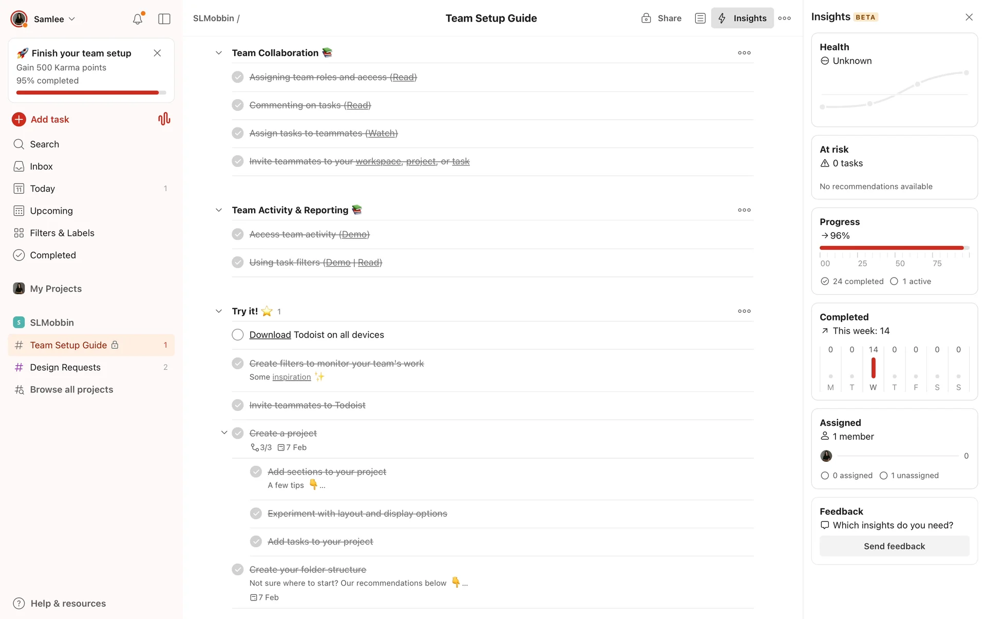Collapse the Try it! section

click(219, 311)
